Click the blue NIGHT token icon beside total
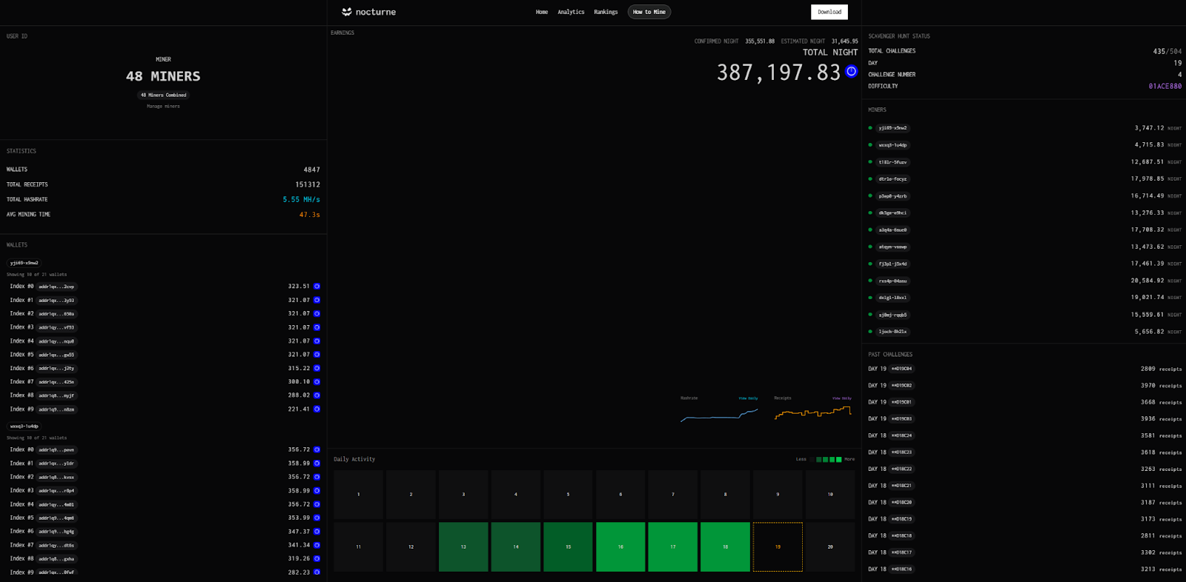1186x582 pixels. tap(851, 72)
